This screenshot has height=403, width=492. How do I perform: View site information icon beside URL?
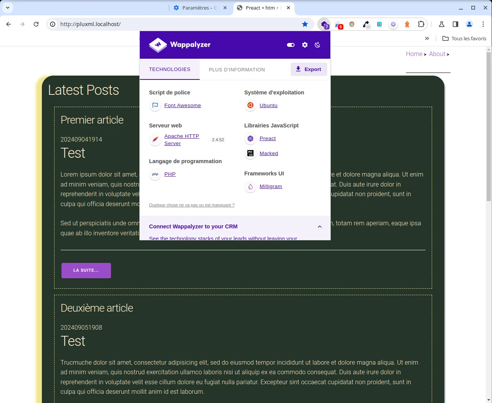[x=53, y=24]
